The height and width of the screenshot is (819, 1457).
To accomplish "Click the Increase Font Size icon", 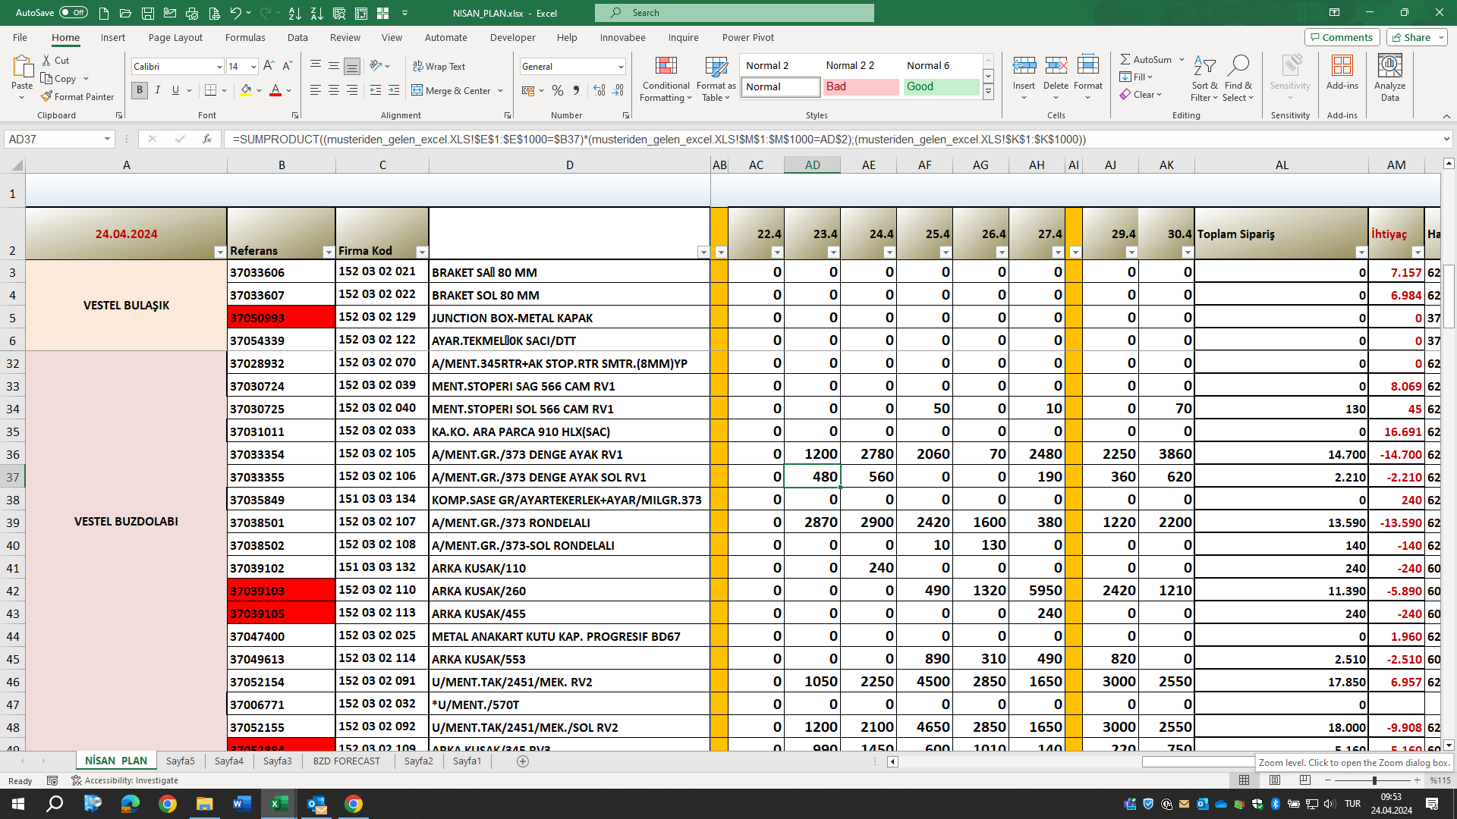I will [269, 66].
